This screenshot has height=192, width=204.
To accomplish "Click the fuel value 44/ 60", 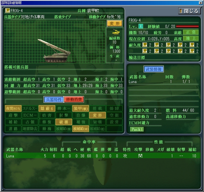I will (x=188, y=110).
